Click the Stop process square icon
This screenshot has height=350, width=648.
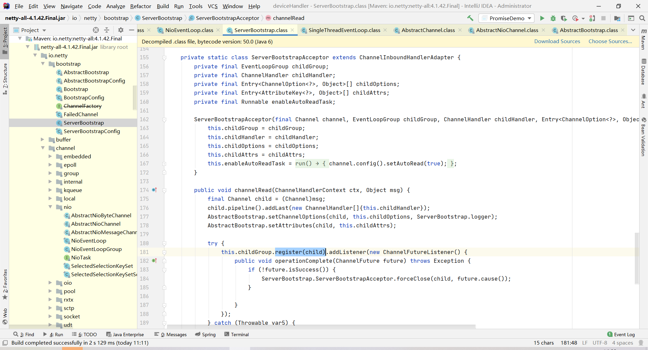pyautogui.click(x=603, y=18)
